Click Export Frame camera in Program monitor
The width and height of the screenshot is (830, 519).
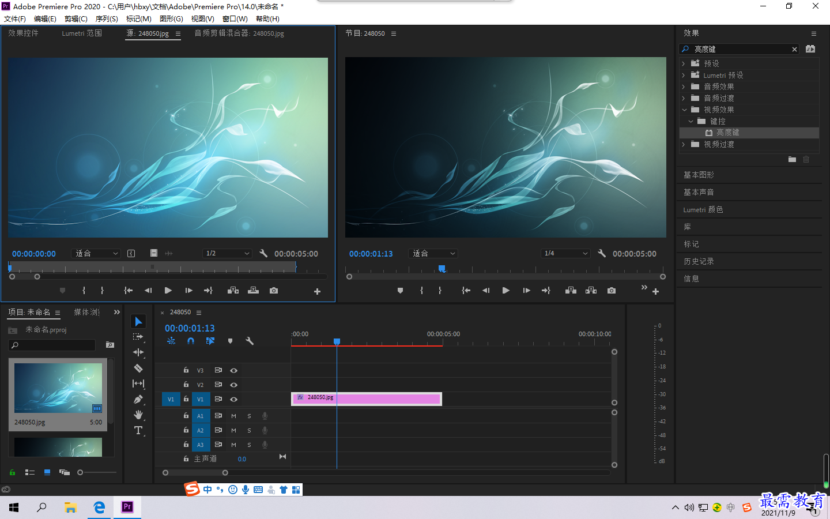(x=612, y=291)
